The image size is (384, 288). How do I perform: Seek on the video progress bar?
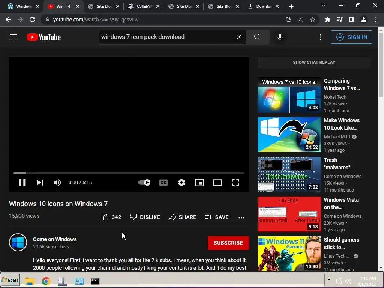[129, 173]
